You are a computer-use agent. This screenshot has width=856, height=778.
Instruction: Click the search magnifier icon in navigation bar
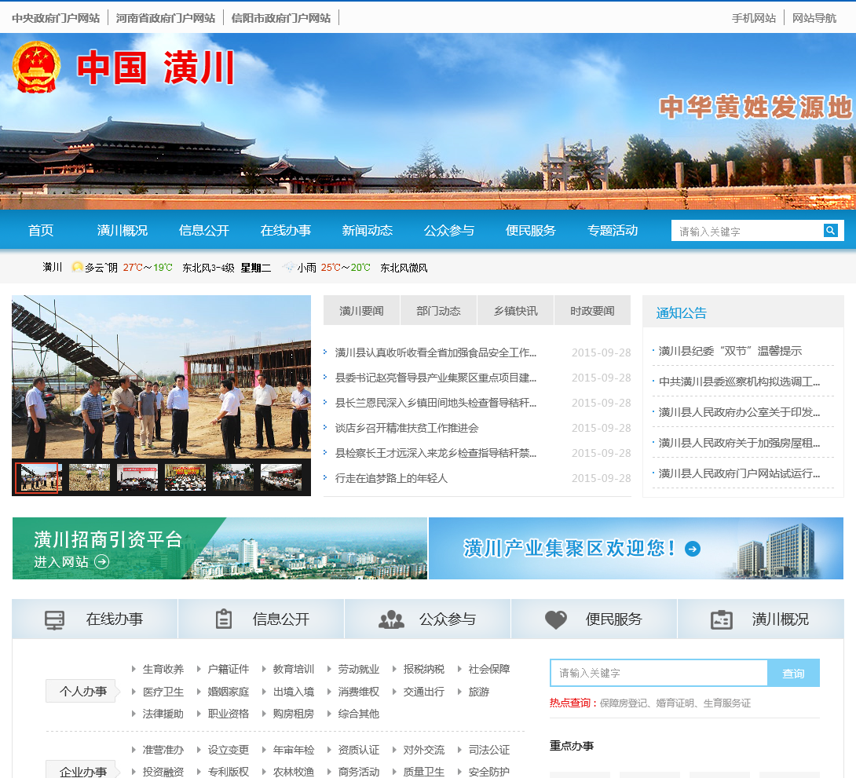[x=830, y=231]
